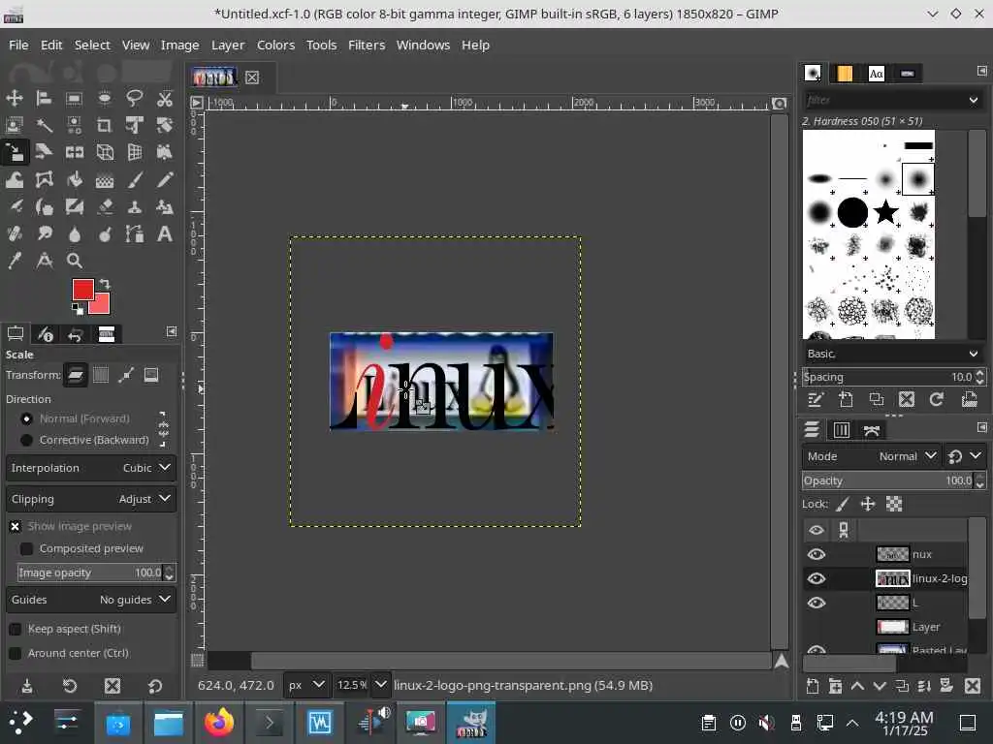Switch to Channels tab
Image resolution: width=993 pixels, height=744 pixels.
841,430
